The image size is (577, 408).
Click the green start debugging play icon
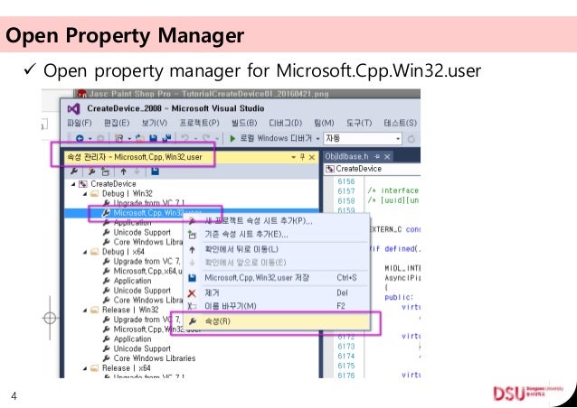click(232, 138)
